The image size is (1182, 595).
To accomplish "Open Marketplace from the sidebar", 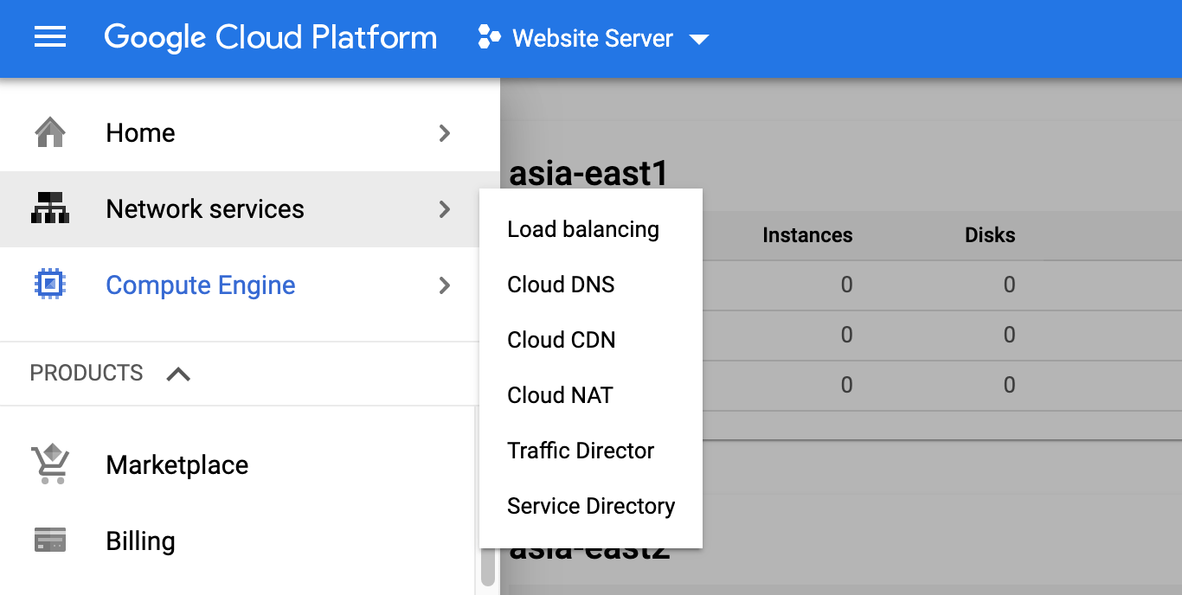I will [x=177, y=465].
